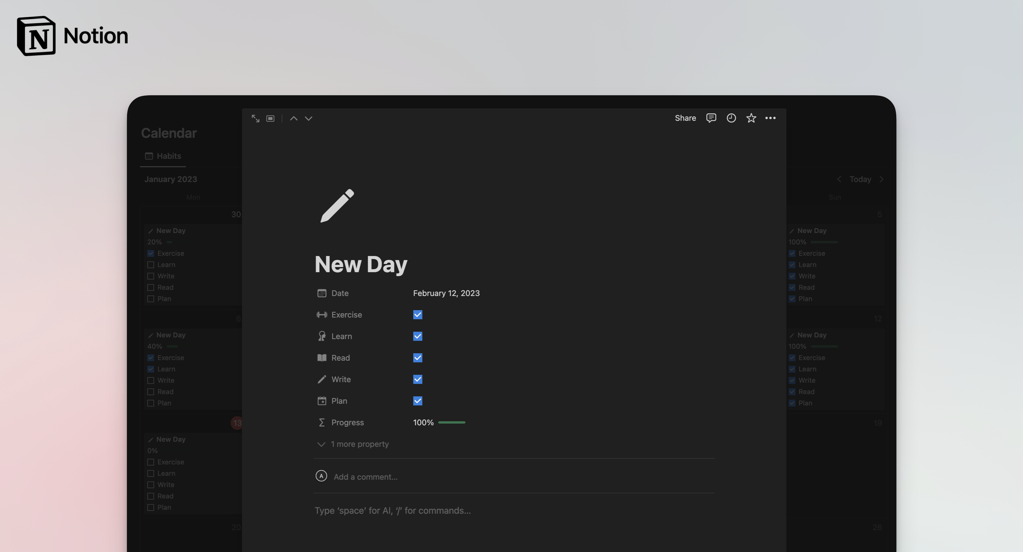Click the pencil page icon
This screenshot has width=1023, height=552.
(337, 205)
